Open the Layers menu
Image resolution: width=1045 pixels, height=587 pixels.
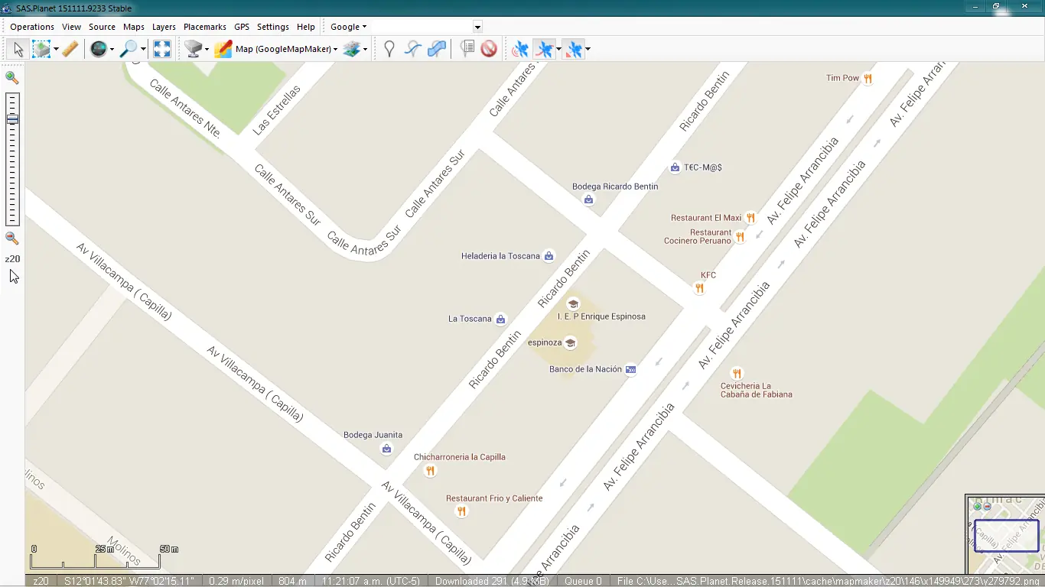[x=164, y=27]
